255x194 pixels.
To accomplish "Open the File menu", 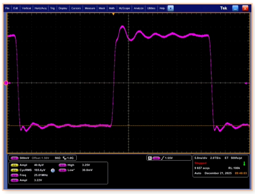I will point(7,8).
